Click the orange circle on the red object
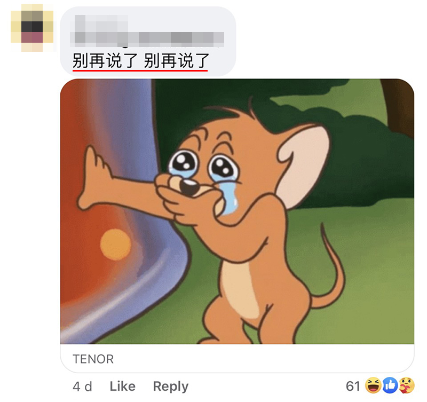427x402 pixels. [x=115, y=244]
